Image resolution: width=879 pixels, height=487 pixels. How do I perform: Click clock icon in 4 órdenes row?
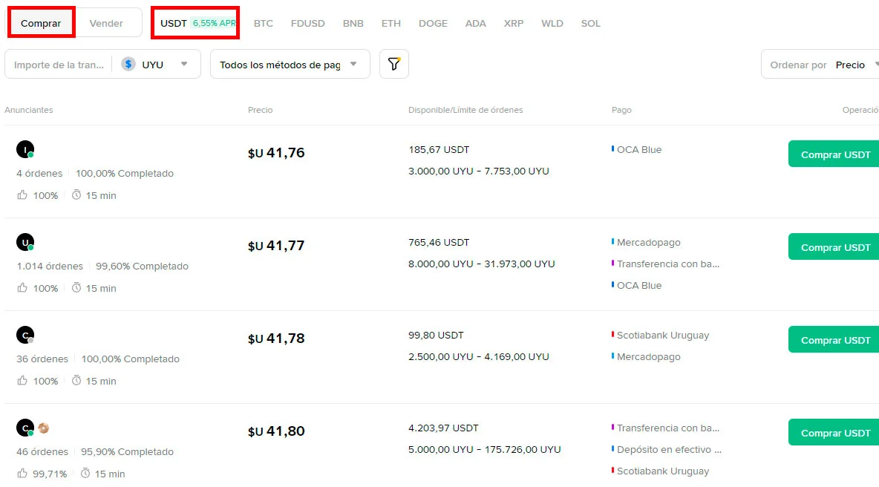[x=76, y=195]
